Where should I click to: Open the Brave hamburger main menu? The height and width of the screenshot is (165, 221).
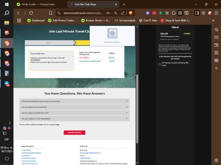click(216, 13)
